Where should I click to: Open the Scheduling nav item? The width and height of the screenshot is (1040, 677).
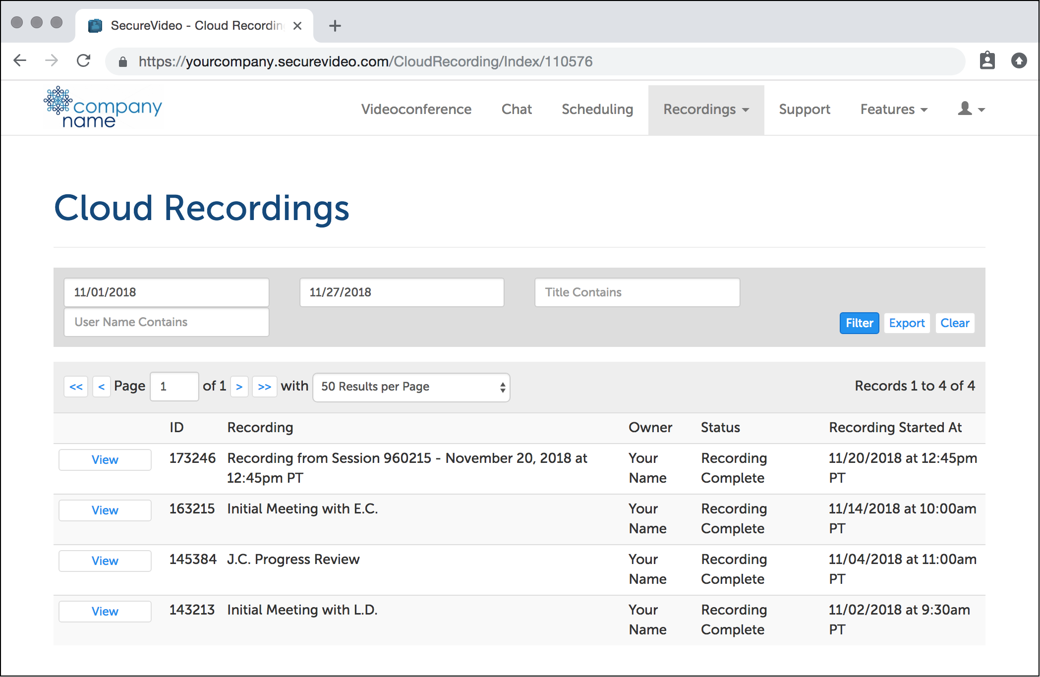pyautogui.click(x=597, y=109)
